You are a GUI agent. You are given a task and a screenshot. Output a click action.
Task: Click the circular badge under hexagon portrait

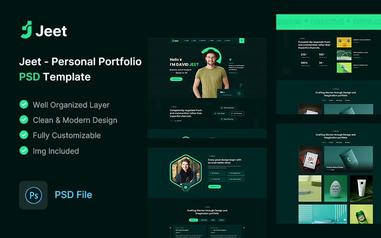pyautogui.click(x=186, y=187)
